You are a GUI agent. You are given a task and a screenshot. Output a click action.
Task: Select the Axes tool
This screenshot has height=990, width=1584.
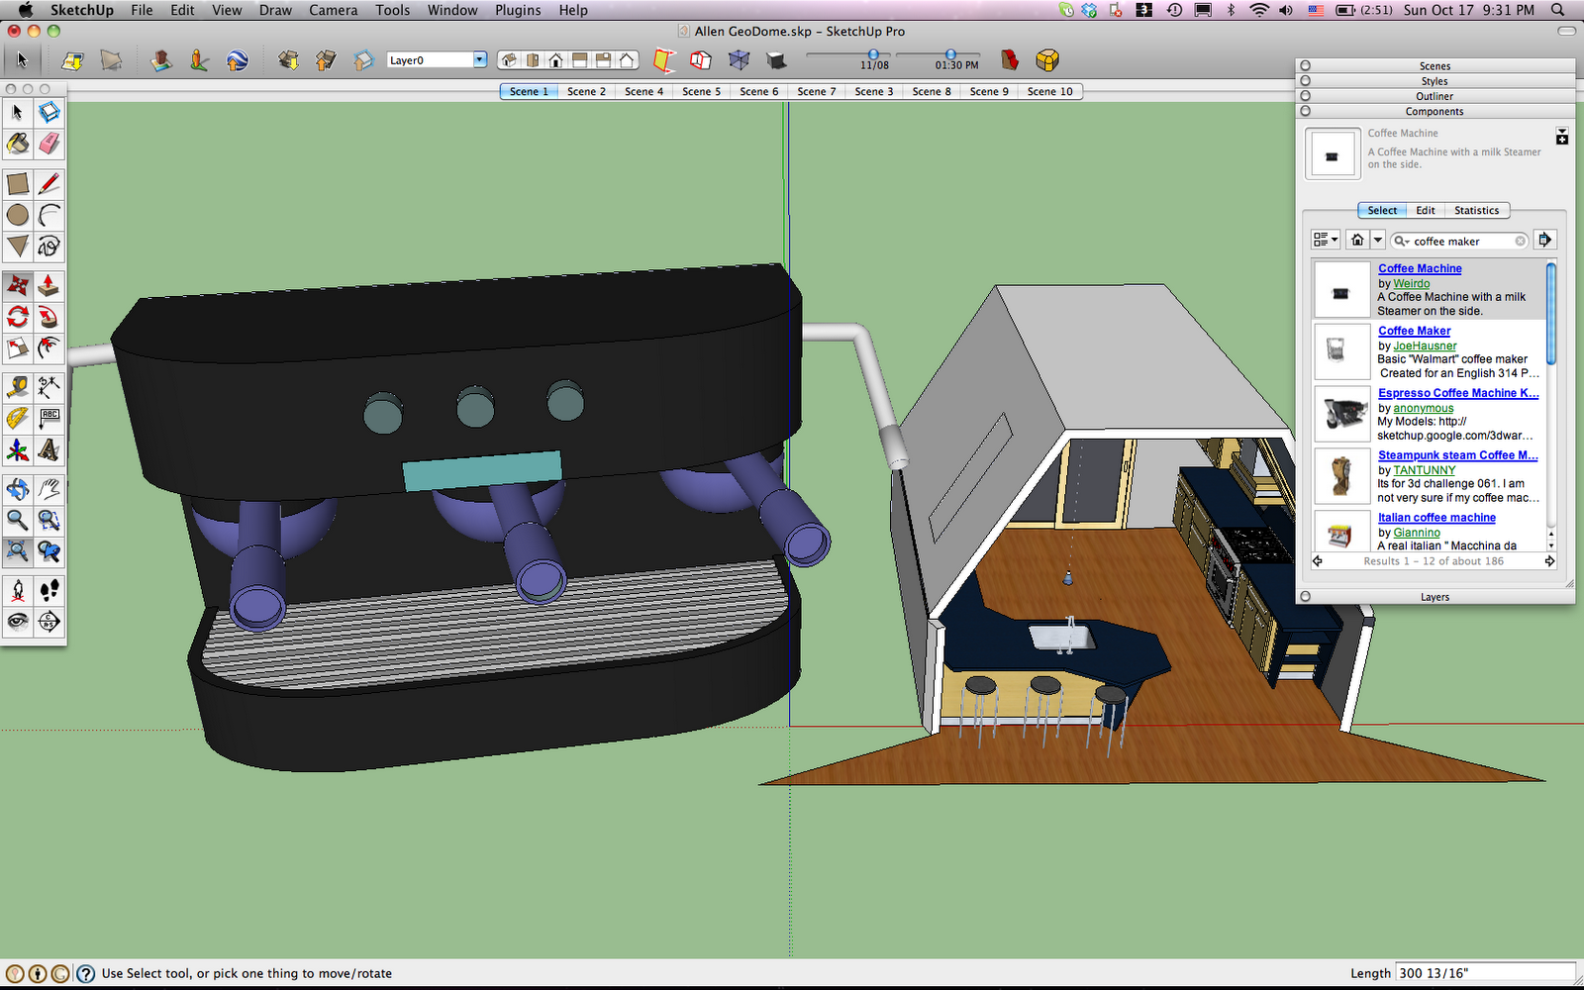(18, 450)
